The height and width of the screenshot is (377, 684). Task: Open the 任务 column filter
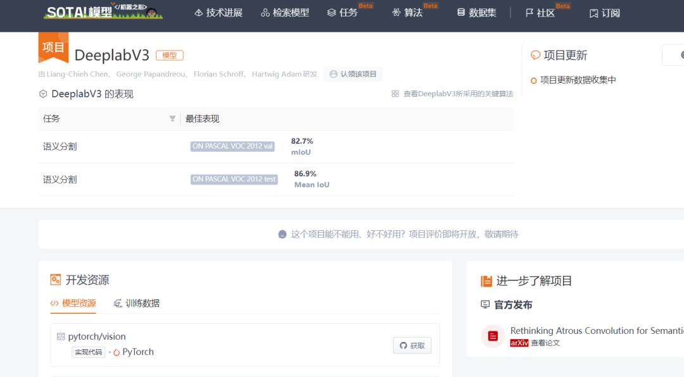[x=172, y=118]
